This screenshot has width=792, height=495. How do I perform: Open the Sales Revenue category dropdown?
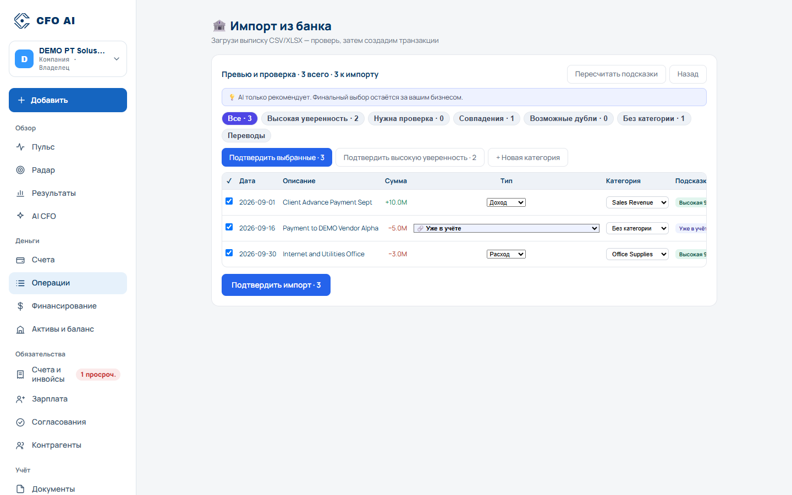(x=637, y=202)
